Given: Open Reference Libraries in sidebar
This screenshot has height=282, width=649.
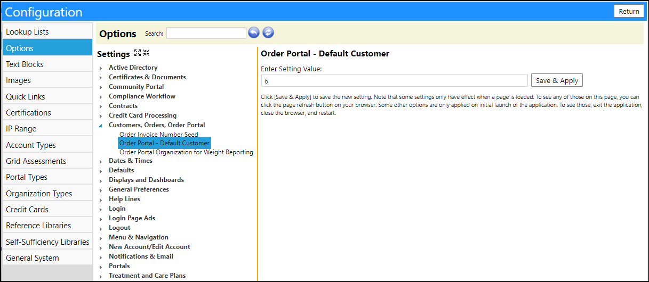Looking at the screenshot, I should 47,226.
